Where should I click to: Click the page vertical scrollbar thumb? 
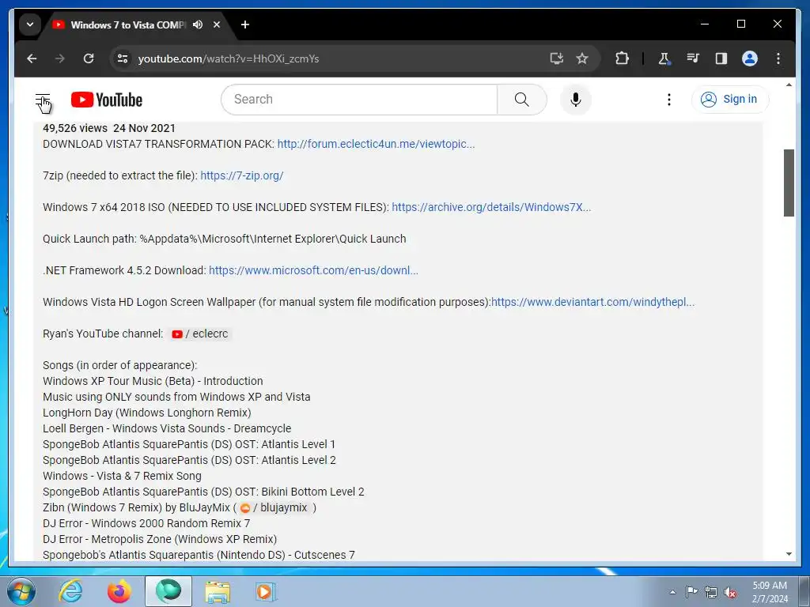point(789,183)
